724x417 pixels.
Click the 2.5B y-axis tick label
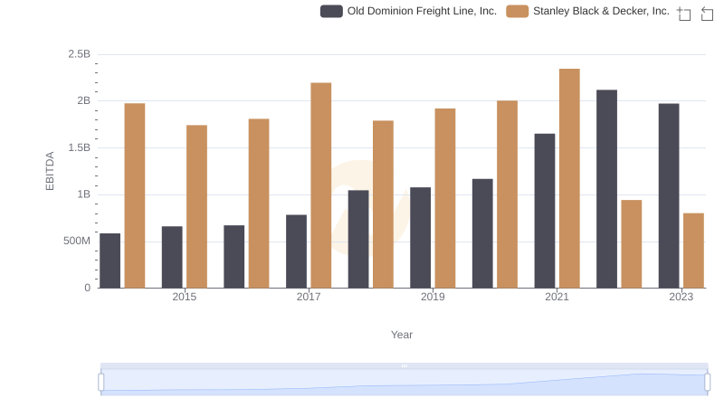(79, 54)
